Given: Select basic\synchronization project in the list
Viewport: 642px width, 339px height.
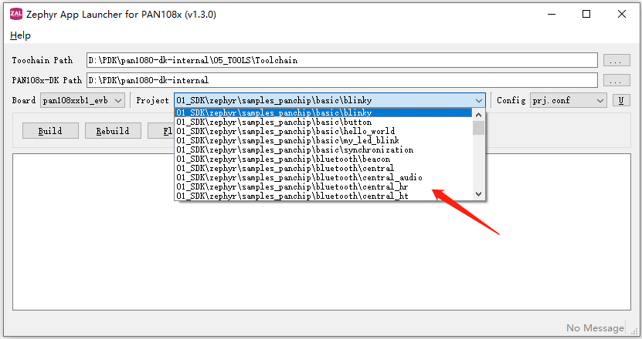Looking at the screenshot, I should click(x=324, y=150).
